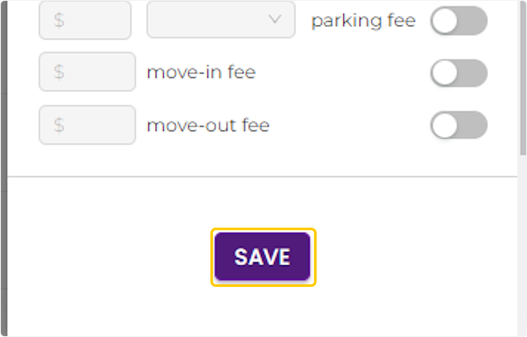Turn on the move-in fee switch
Viewport: 527px width, 337px height.
click(458, 72)
